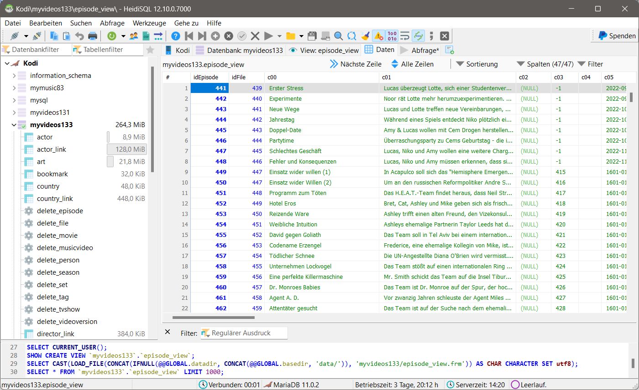Expand the mysql database node
Screen dimensions: 639x390
(x=14, y=100)
